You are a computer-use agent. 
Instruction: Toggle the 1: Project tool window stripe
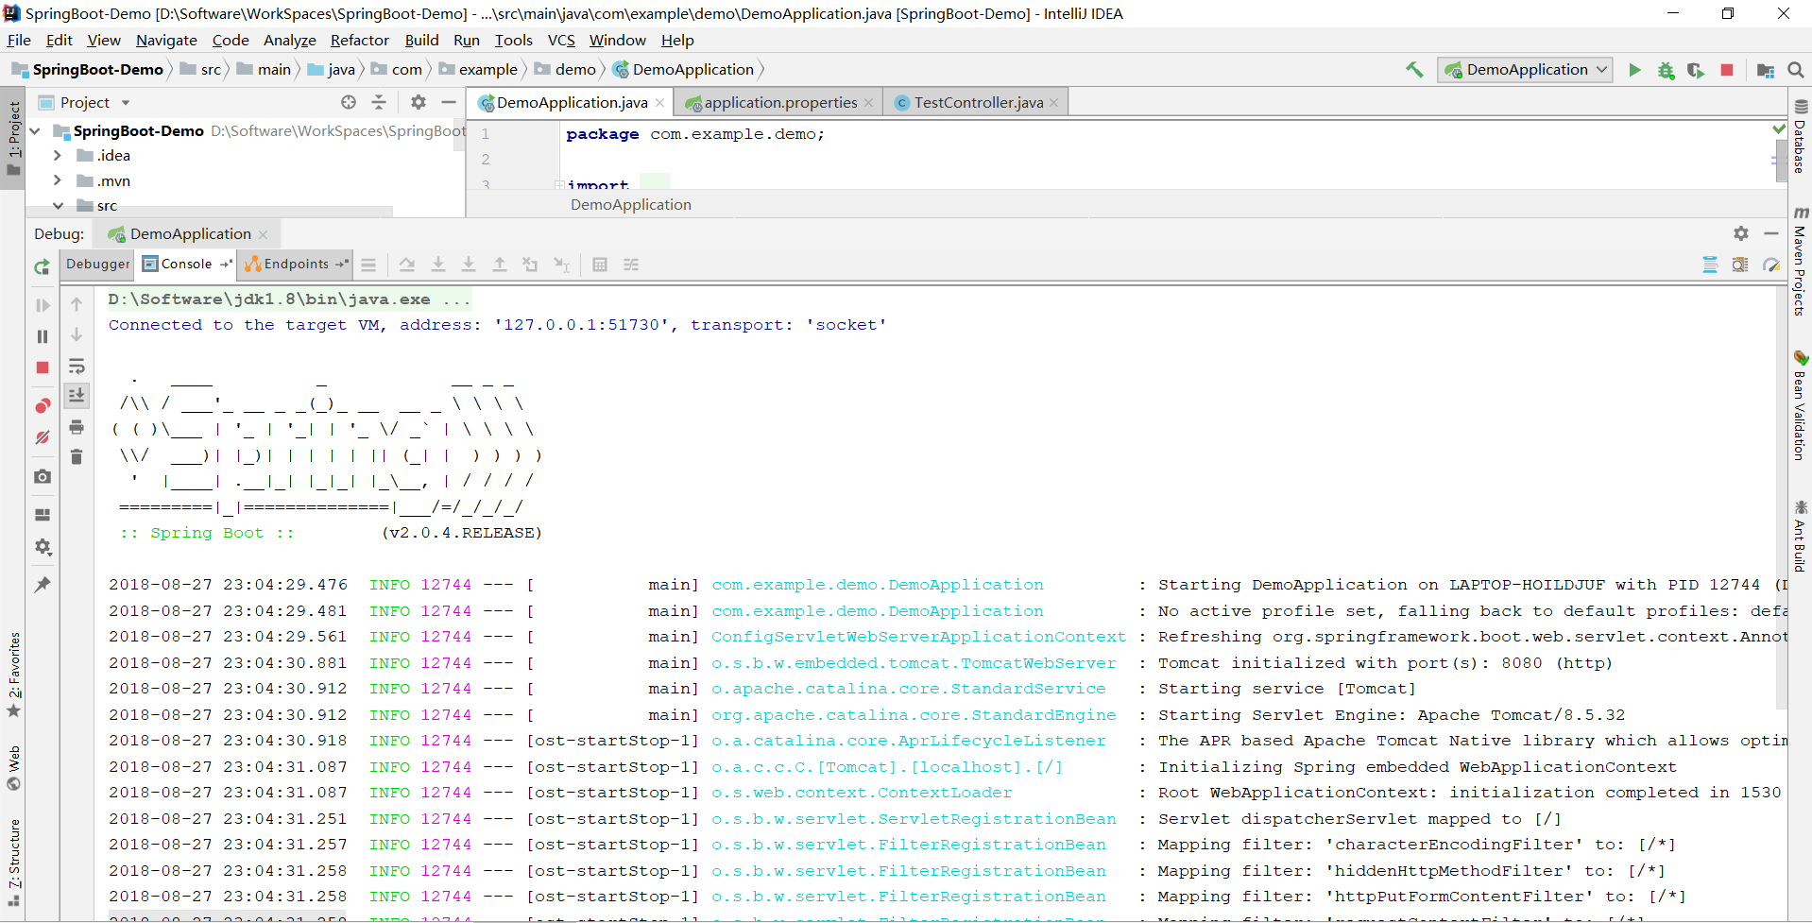[13, 139]
